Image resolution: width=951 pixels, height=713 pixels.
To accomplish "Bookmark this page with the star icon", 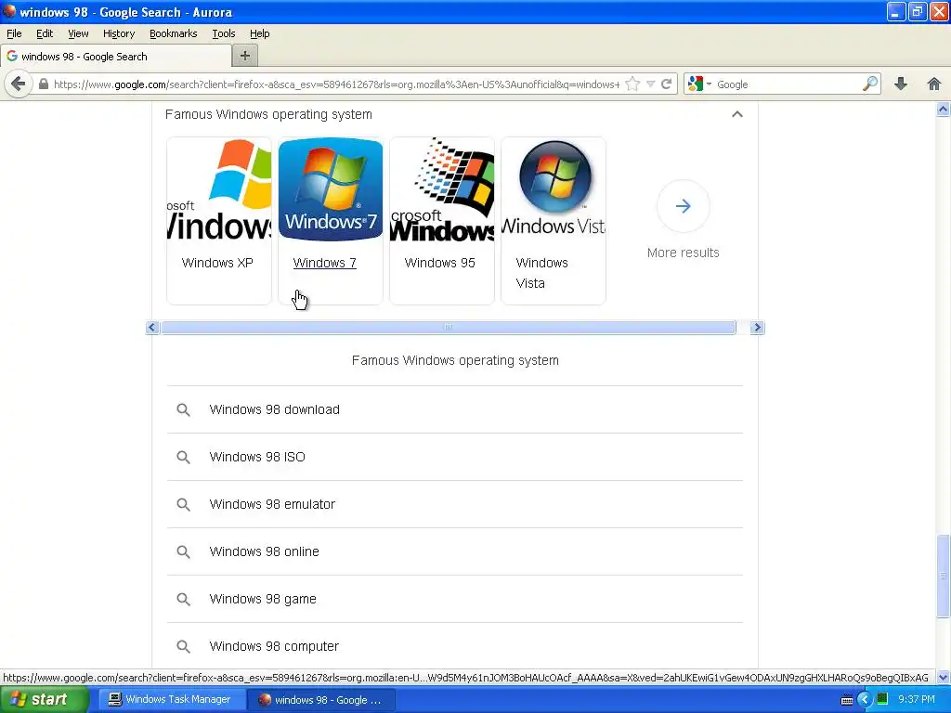I will pos(632,84).
